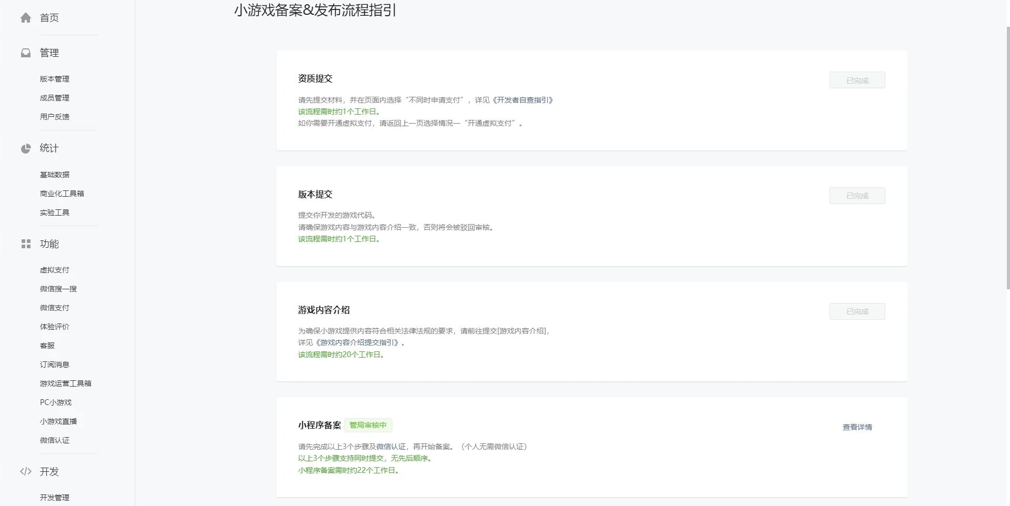Click the home icon beside 首页

(26, 18)
